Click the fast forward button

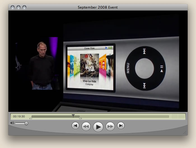[x=110, y=126]
